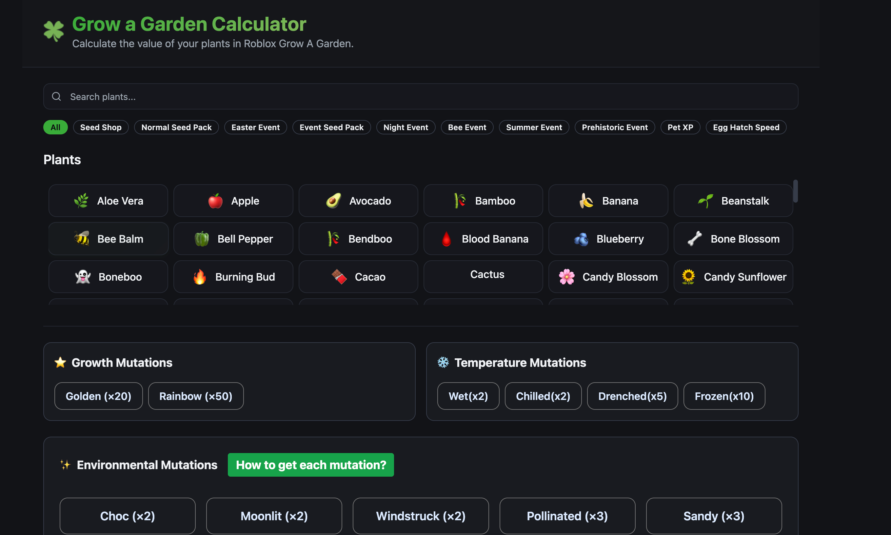Viewport: 891px width, 535px height.
Task: Click the Aloe Vera herb icon
Action: 81,201
